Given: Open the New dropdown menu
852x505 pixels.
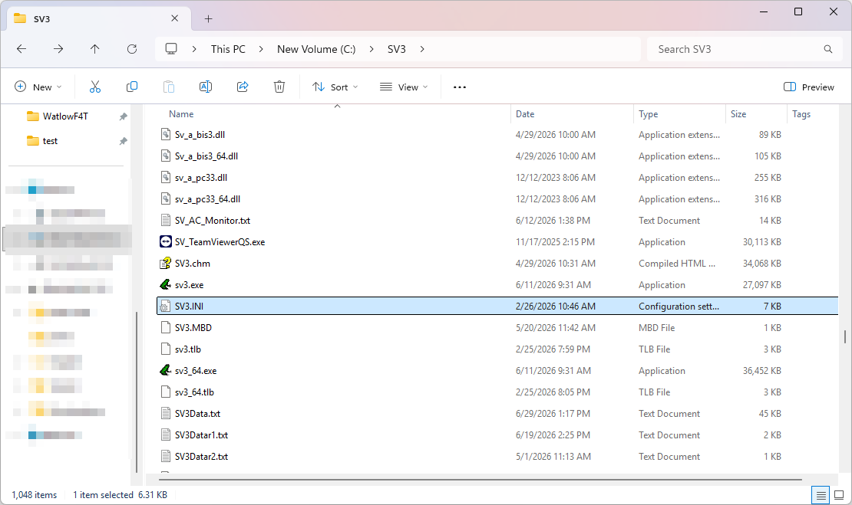Looking at the screenshot, I should click(38, 87).
